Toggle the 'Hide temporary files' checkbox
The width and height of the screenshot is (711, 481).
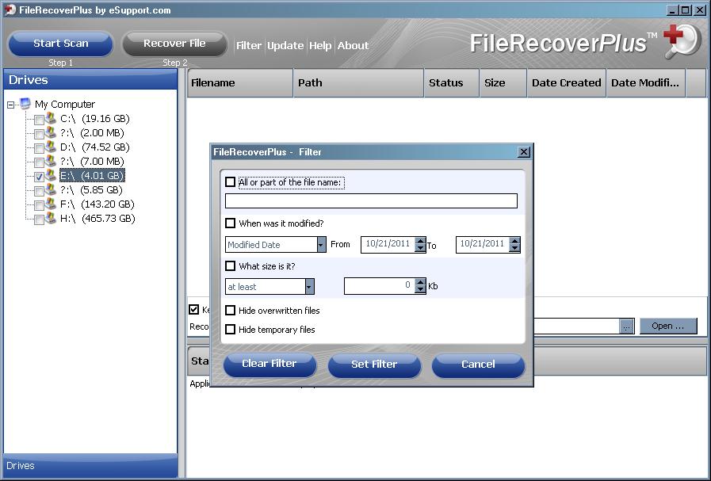click(231, 330)
